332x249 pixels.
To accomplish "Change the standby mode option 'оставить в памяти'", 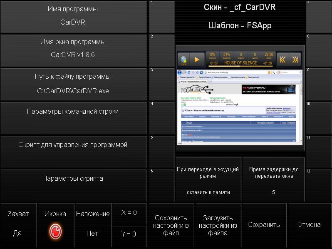I will [208, 181].
